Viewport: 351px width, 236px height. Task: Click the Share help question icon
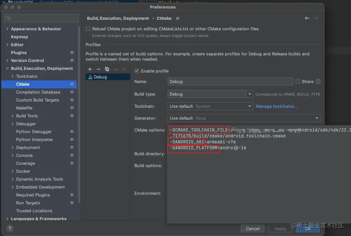click(318, 82)
